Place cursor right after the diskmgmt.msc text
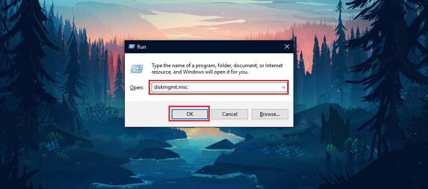 click(189, 88)
